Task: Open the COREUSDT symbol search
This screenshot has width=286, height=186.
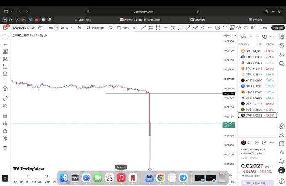Action: click(21, 28)
